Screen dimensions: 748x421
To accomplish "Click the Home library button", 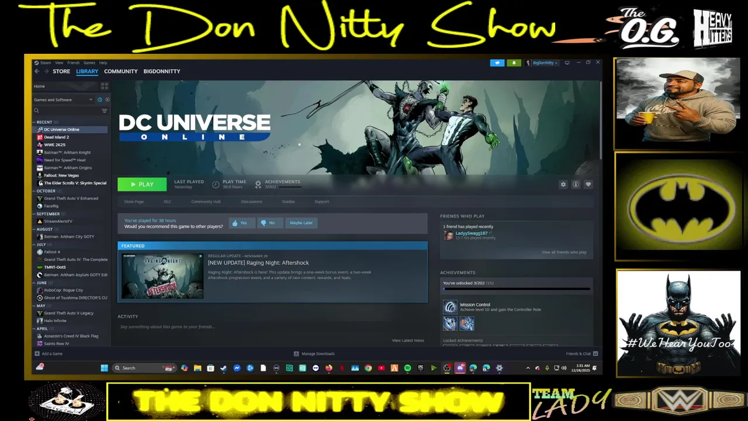I will [x=65, y=86].
